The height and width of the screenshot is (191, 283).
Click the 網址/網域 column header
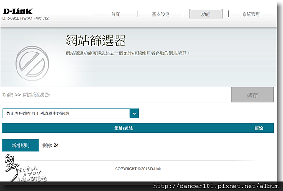(124, 128)
